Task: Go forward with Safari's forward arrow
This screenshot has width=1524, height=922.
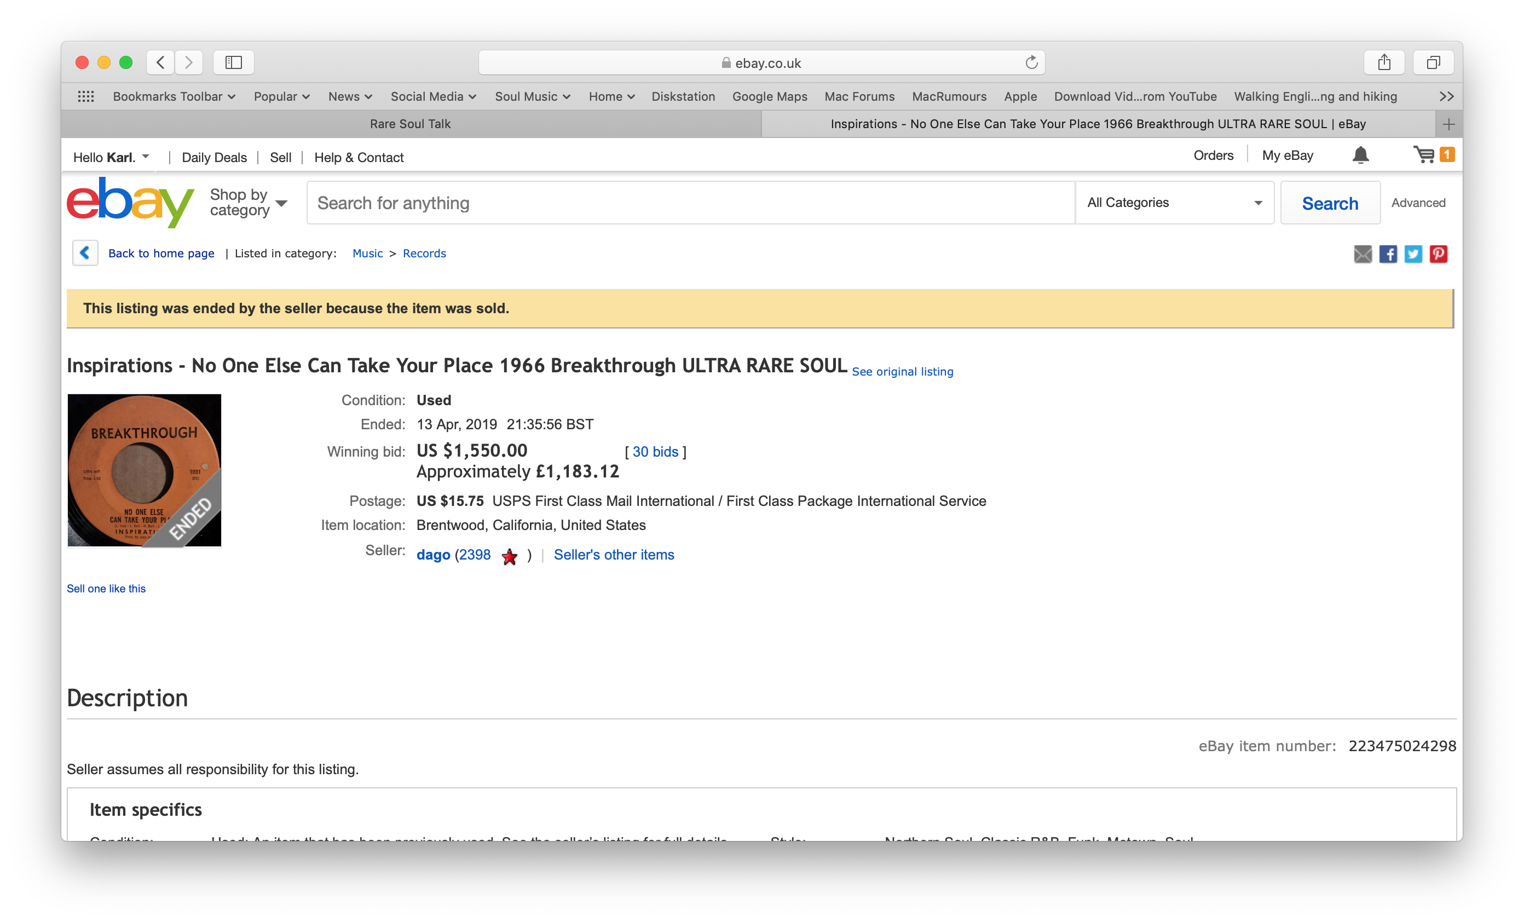Action: (x=189, y=62)
